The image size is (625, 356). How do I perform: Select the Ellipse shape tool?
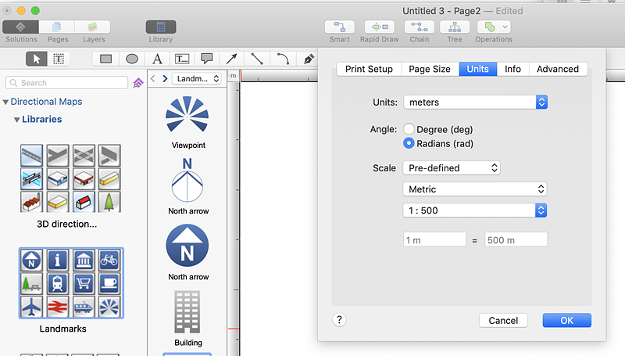(x=132, y=59)
